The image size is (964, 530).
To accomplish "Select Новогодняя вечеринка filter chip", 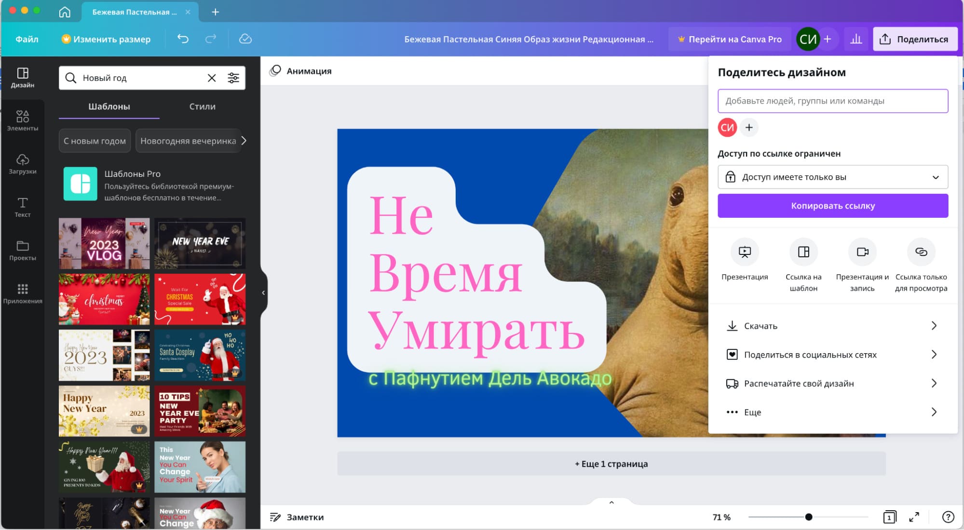I will 188,141.
